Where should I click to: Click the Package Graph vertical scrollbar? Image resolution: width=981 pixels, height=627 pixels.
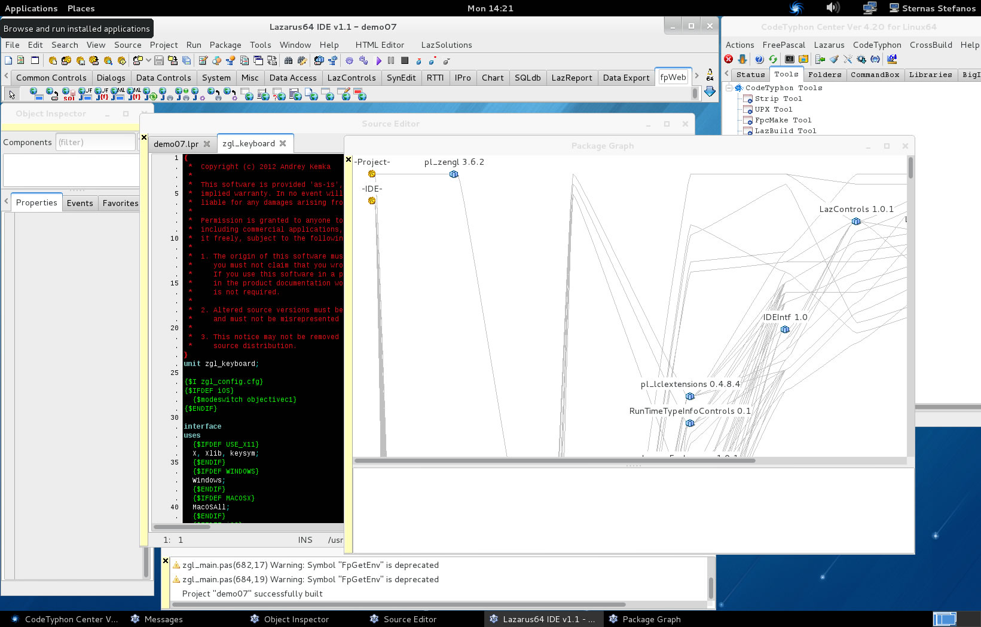910,167
